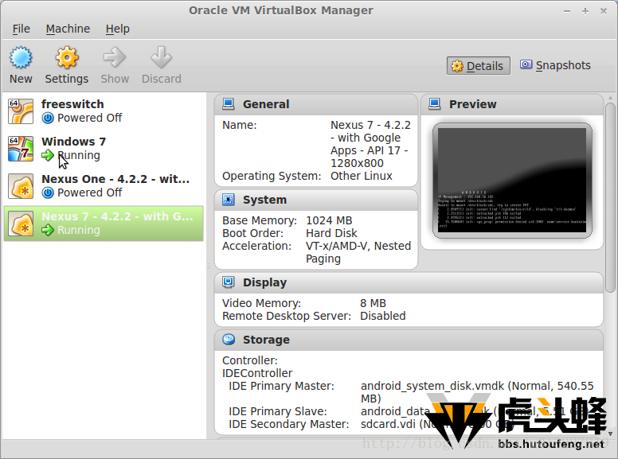Click Windows 7 Running status arrow icon

(48, 155)
